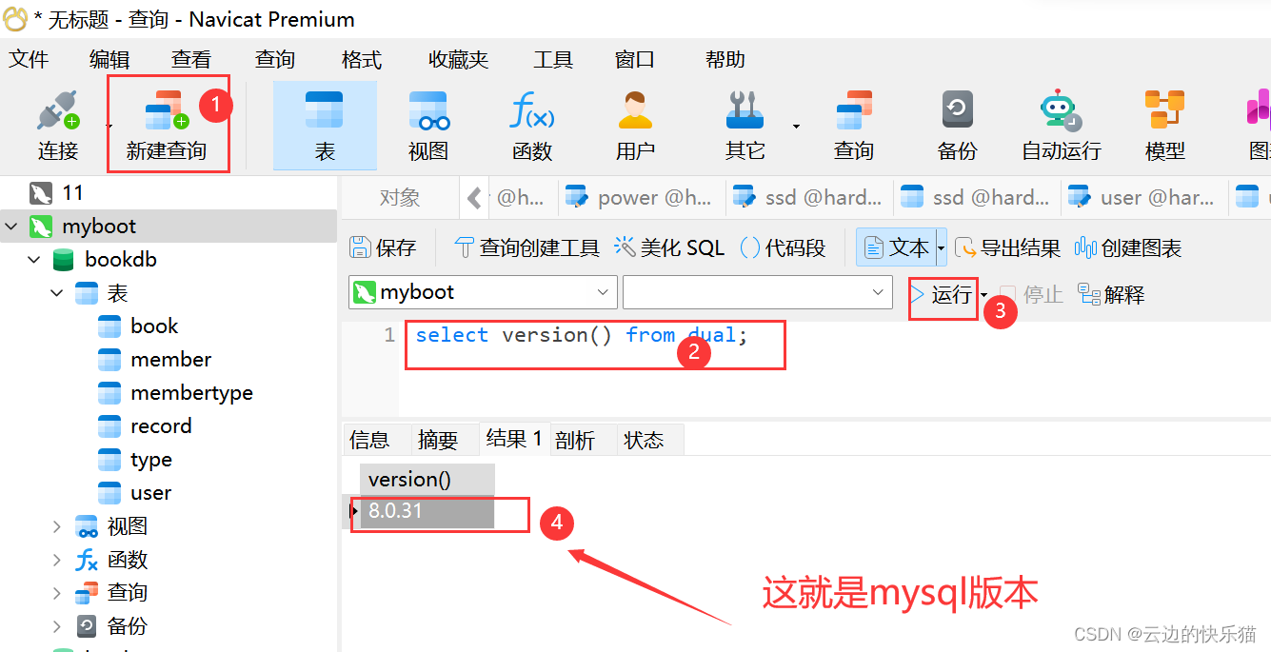Image resolution: width=1271 pixels, height=652 pixels.
Task: Open the Connection (连接) toolbar icon
Action: click(x=57, y=126)
